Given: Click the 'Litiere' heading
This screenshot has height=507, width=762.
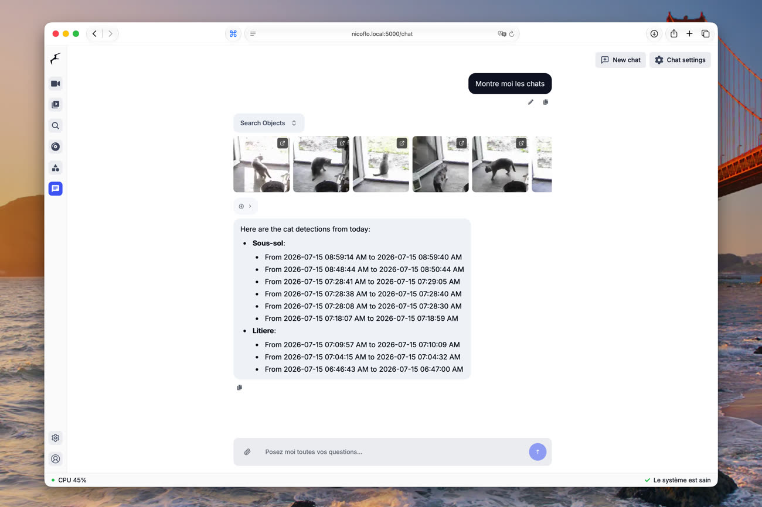Looking at the screenshot, I should point(264,331).
